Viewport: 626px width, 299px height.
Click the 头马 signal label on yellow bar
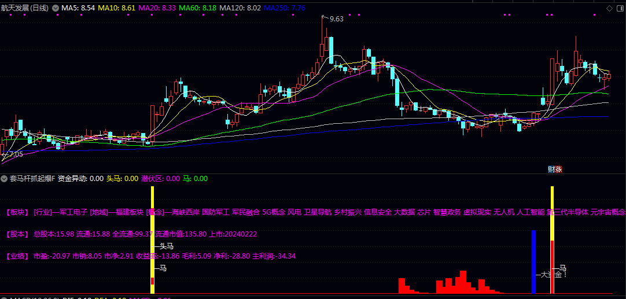[x=167, y=247]
